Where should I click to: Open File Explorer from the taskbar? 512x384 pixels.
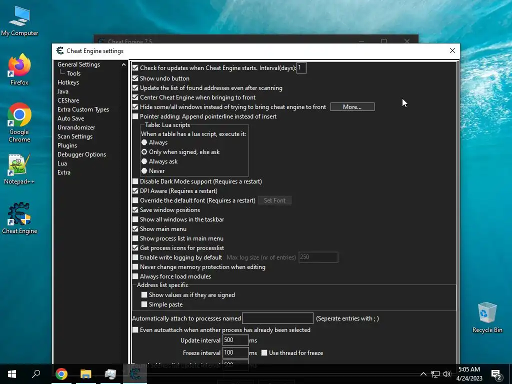pyautogui.click(x=86, y=374)
